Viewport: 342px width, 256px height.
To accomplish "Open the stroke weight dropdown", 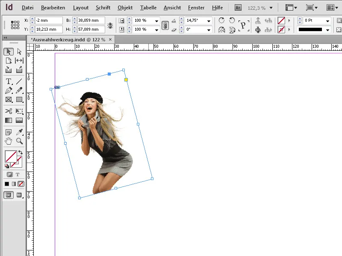I will point(327,20).
